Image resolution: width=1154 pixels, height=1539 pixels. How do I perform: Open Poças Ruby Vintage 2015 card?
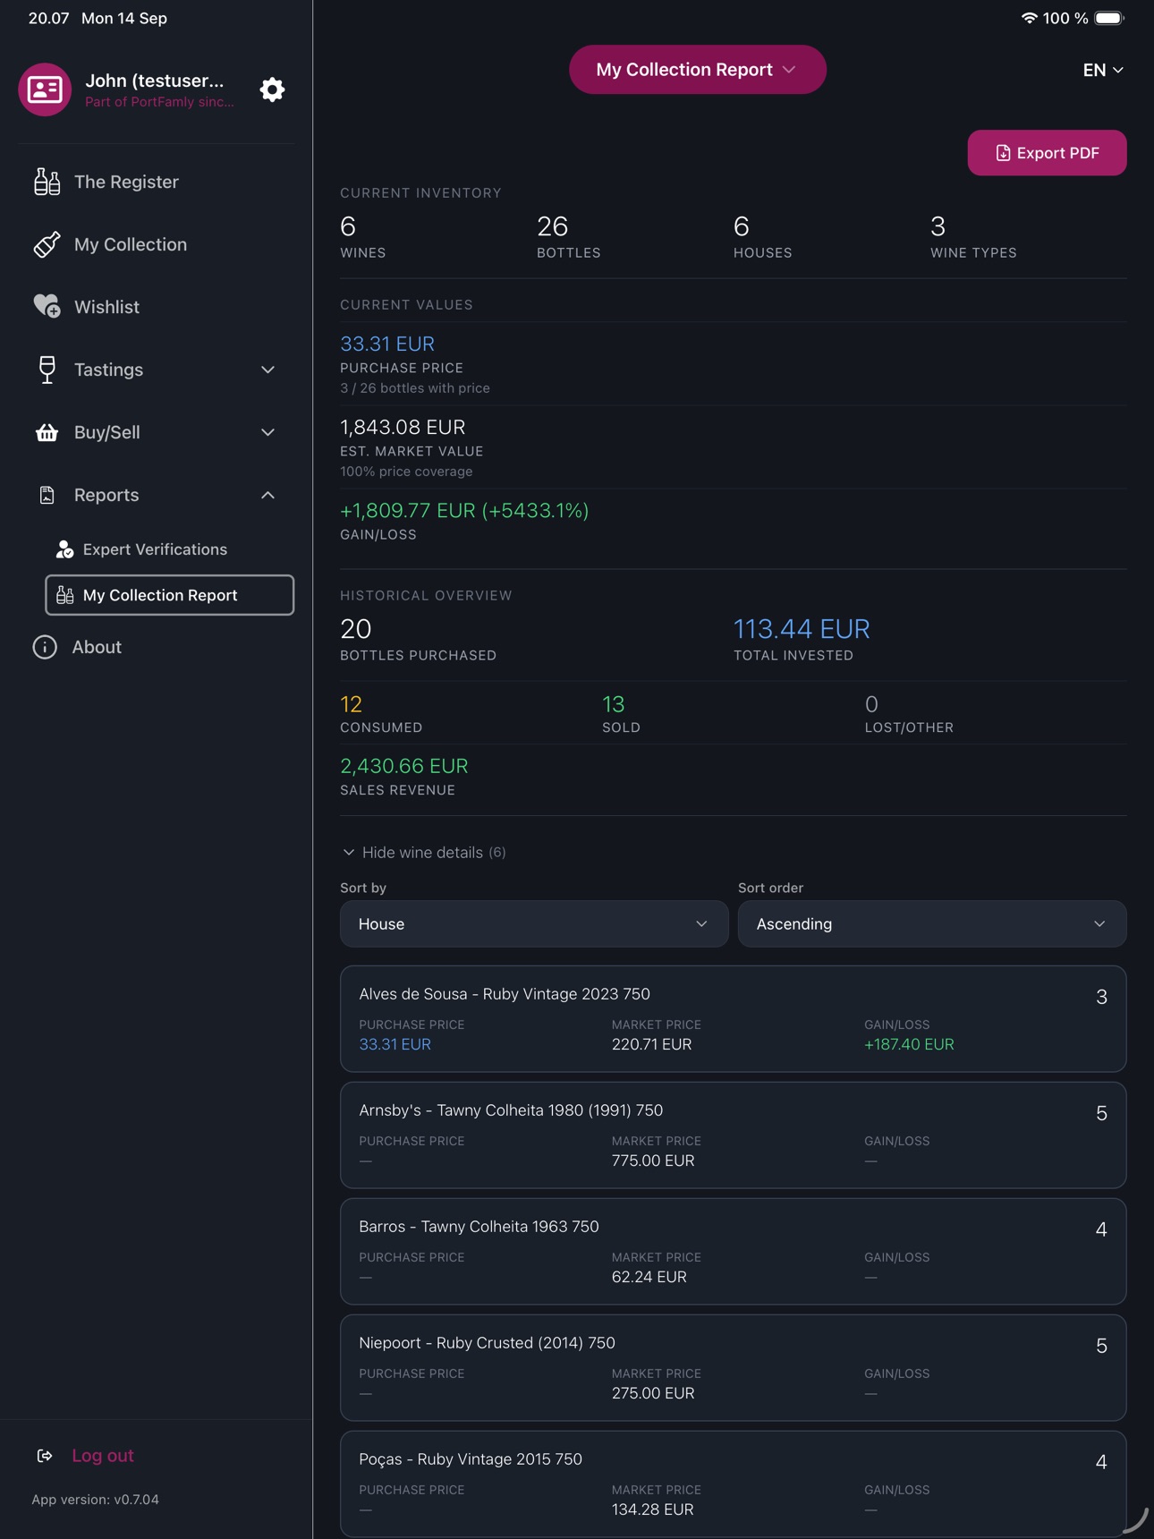point(734,1484)
